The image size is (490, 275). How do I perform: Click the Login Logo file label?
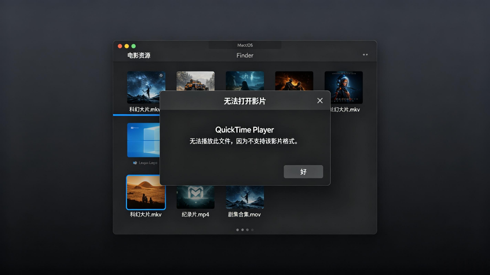click(148, 163)
